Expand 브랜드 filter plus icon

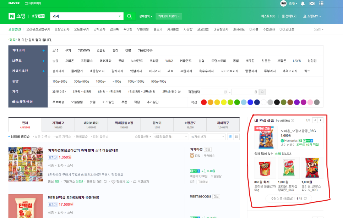click(44, 61)
